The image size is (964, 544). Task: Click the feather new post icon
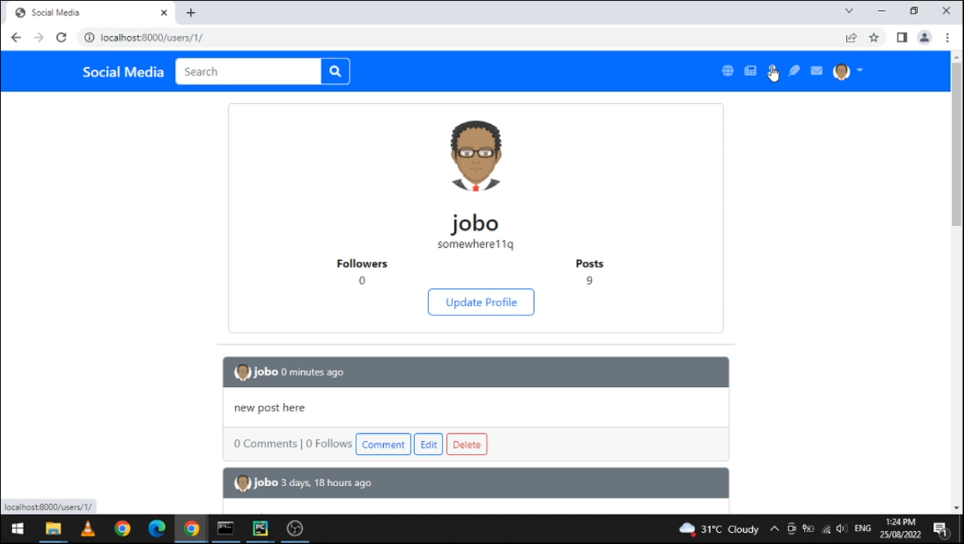click(794, 71)
